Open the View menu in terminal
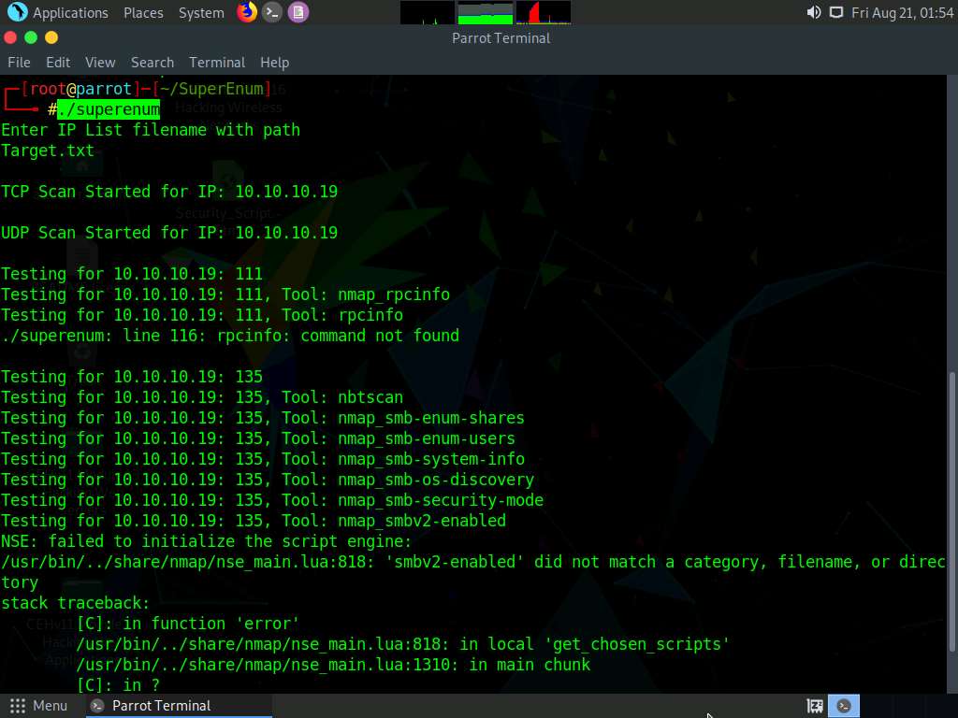Image resolution: width=958 pixels, height=718 pixels. (x=100, y=63)
